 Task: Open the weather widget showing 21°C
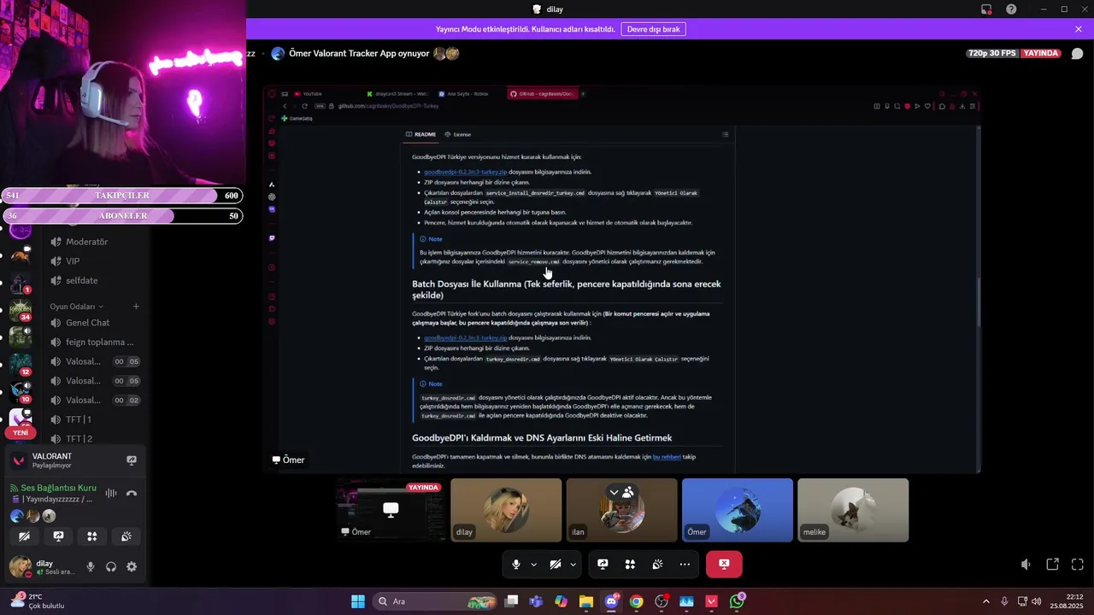pos(38,601)
